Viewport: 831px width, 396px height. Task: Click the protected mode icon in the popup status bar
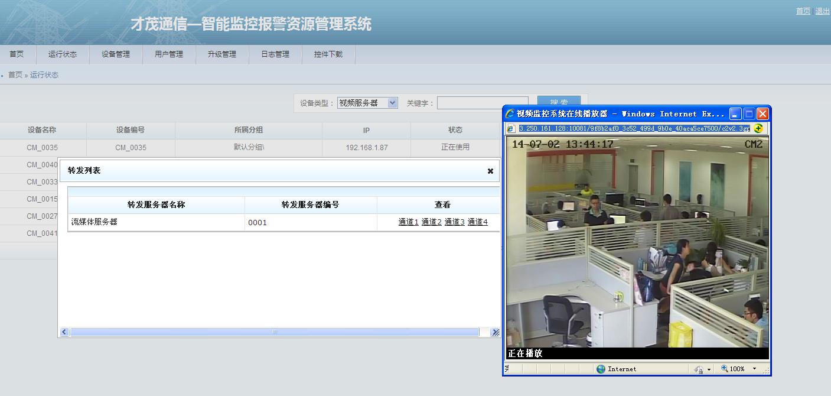tap(699, 369)
